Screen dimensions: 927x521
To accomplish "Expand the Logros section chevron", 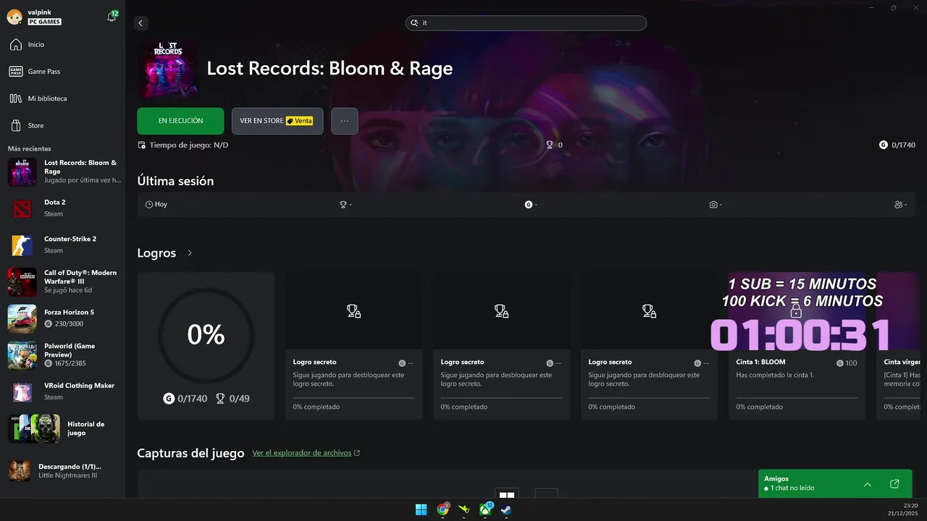I will (190, 253).
